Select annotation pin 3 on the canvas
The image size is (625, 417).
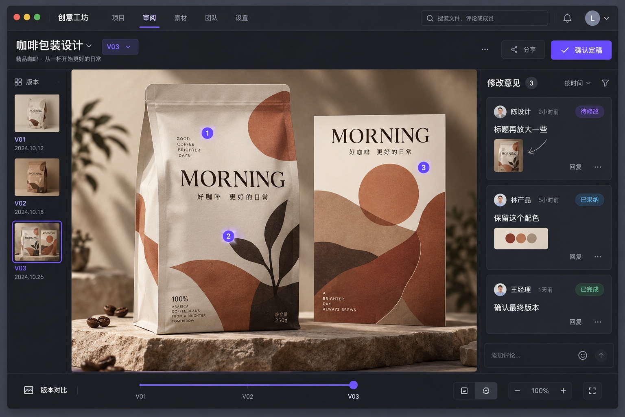pyautogui.click(x=424, y=167)
